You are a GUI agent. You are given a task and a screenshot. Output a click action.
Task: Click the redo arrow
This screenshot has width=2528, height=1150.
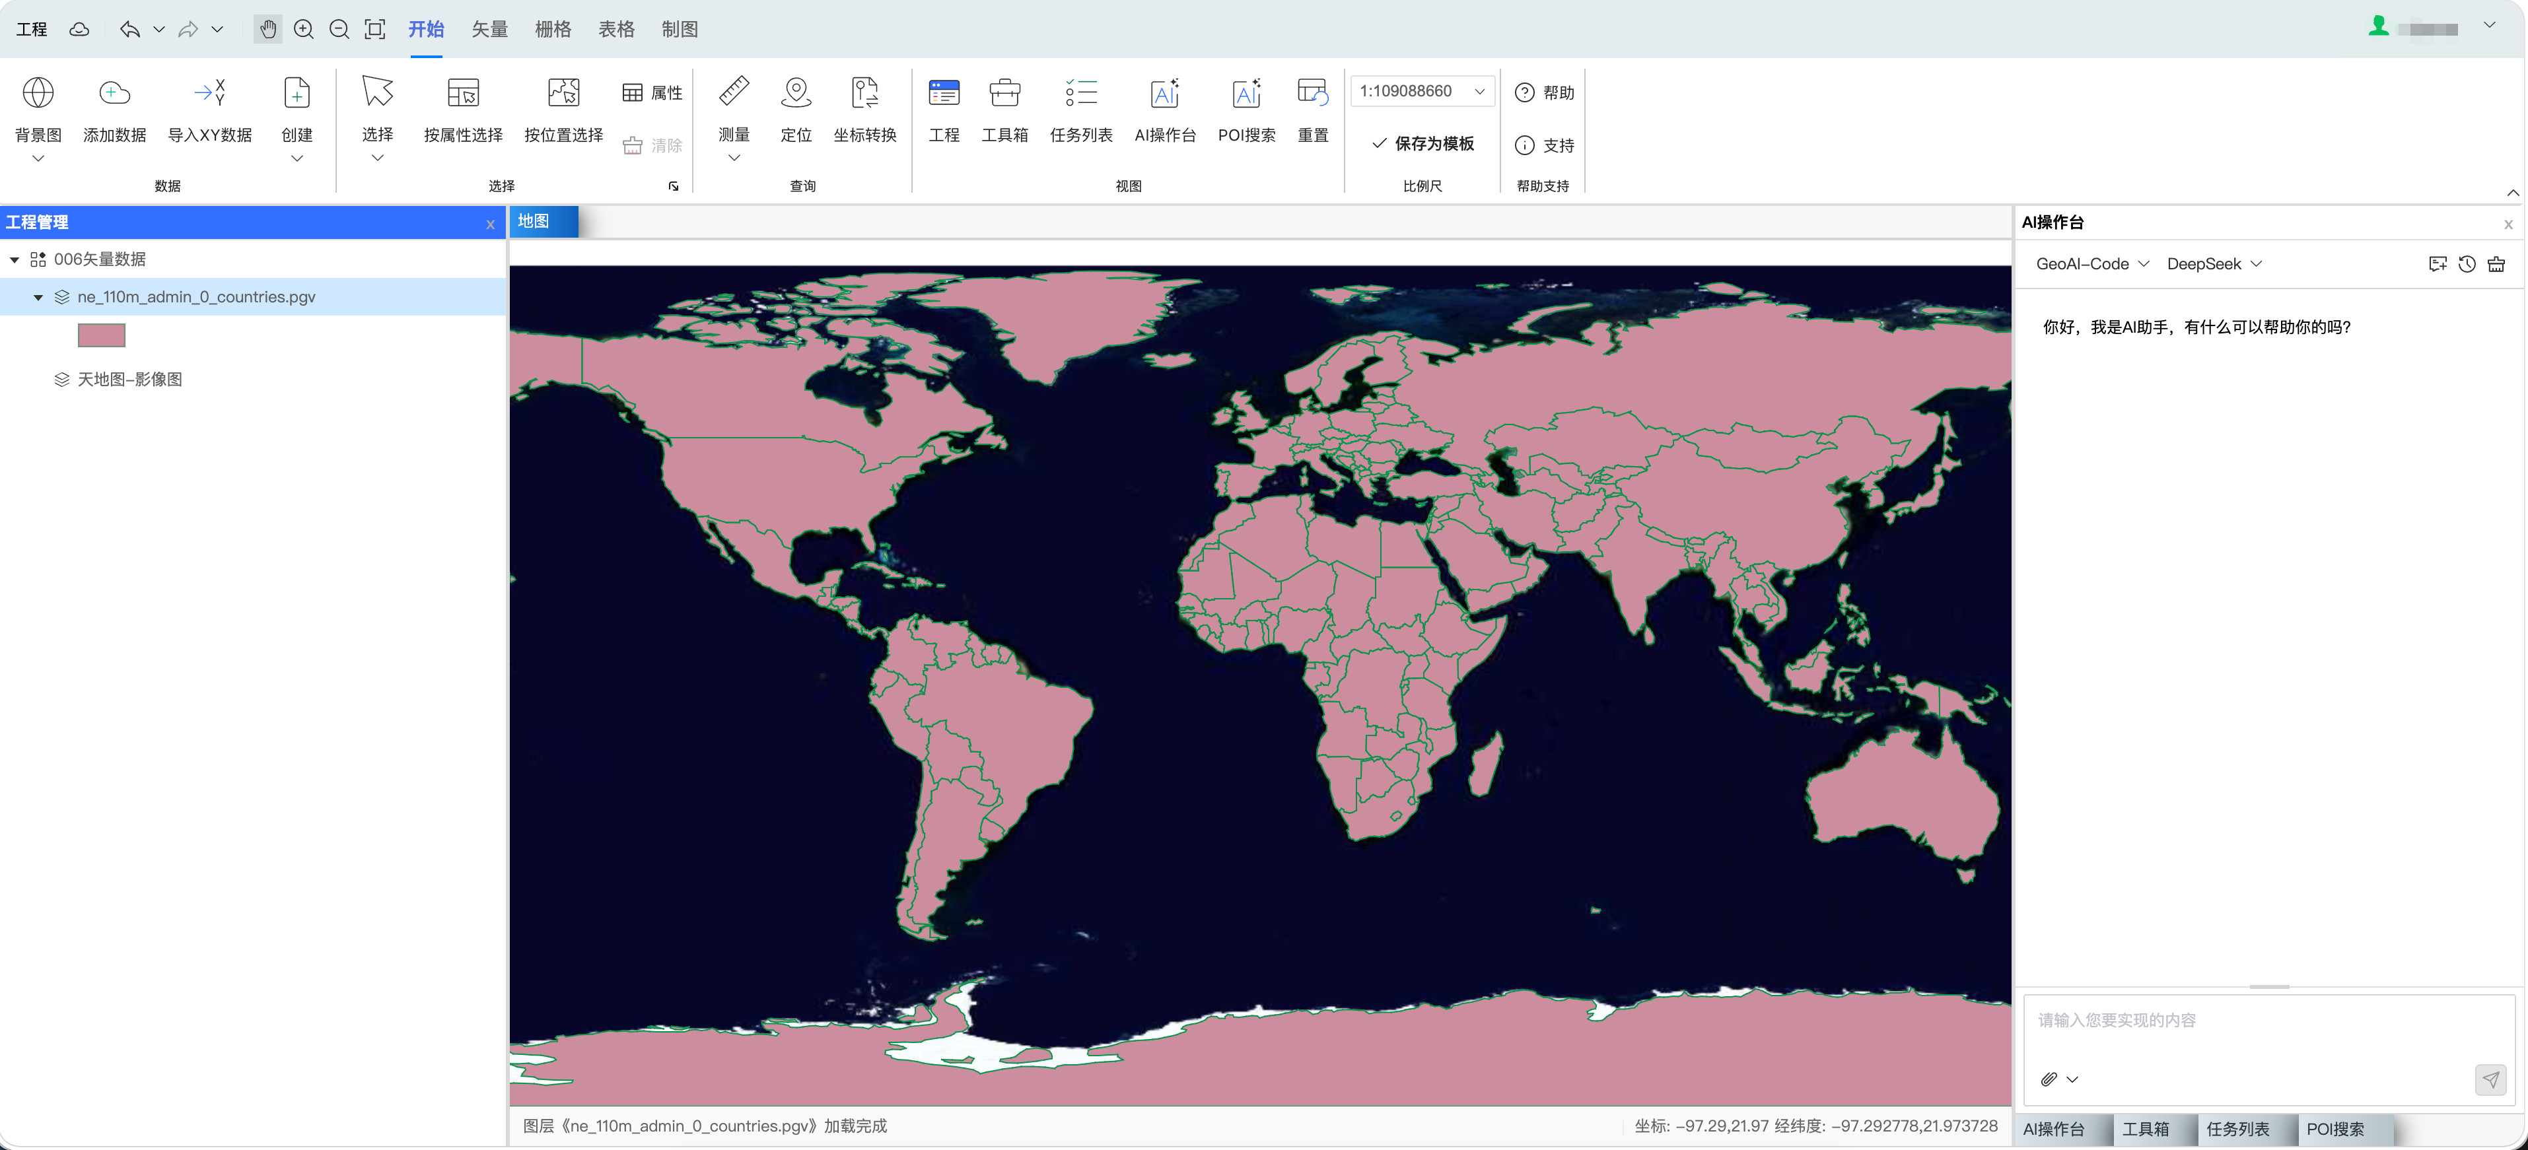188,30
